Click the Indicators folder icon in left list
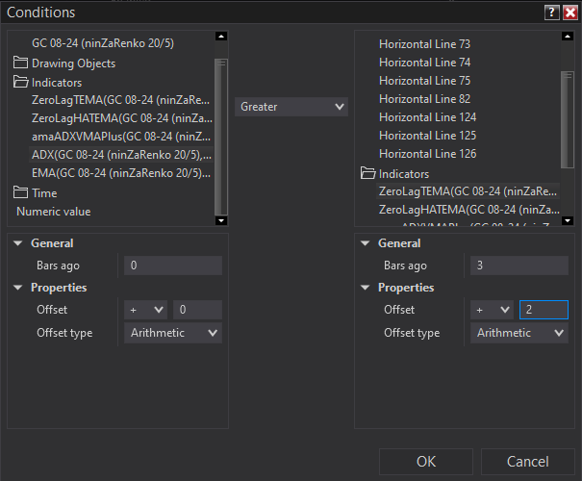Image resolution: width=582 pixels, height=481 pixels. (x=21, y=83)
